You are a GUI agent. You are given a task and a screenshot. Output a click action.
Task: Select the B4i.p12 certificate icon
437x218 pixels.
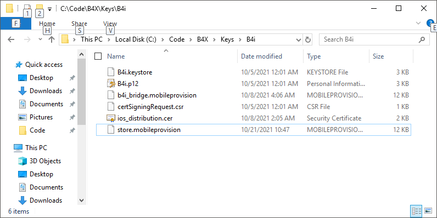pyautogui.click(x=111, y=83)
